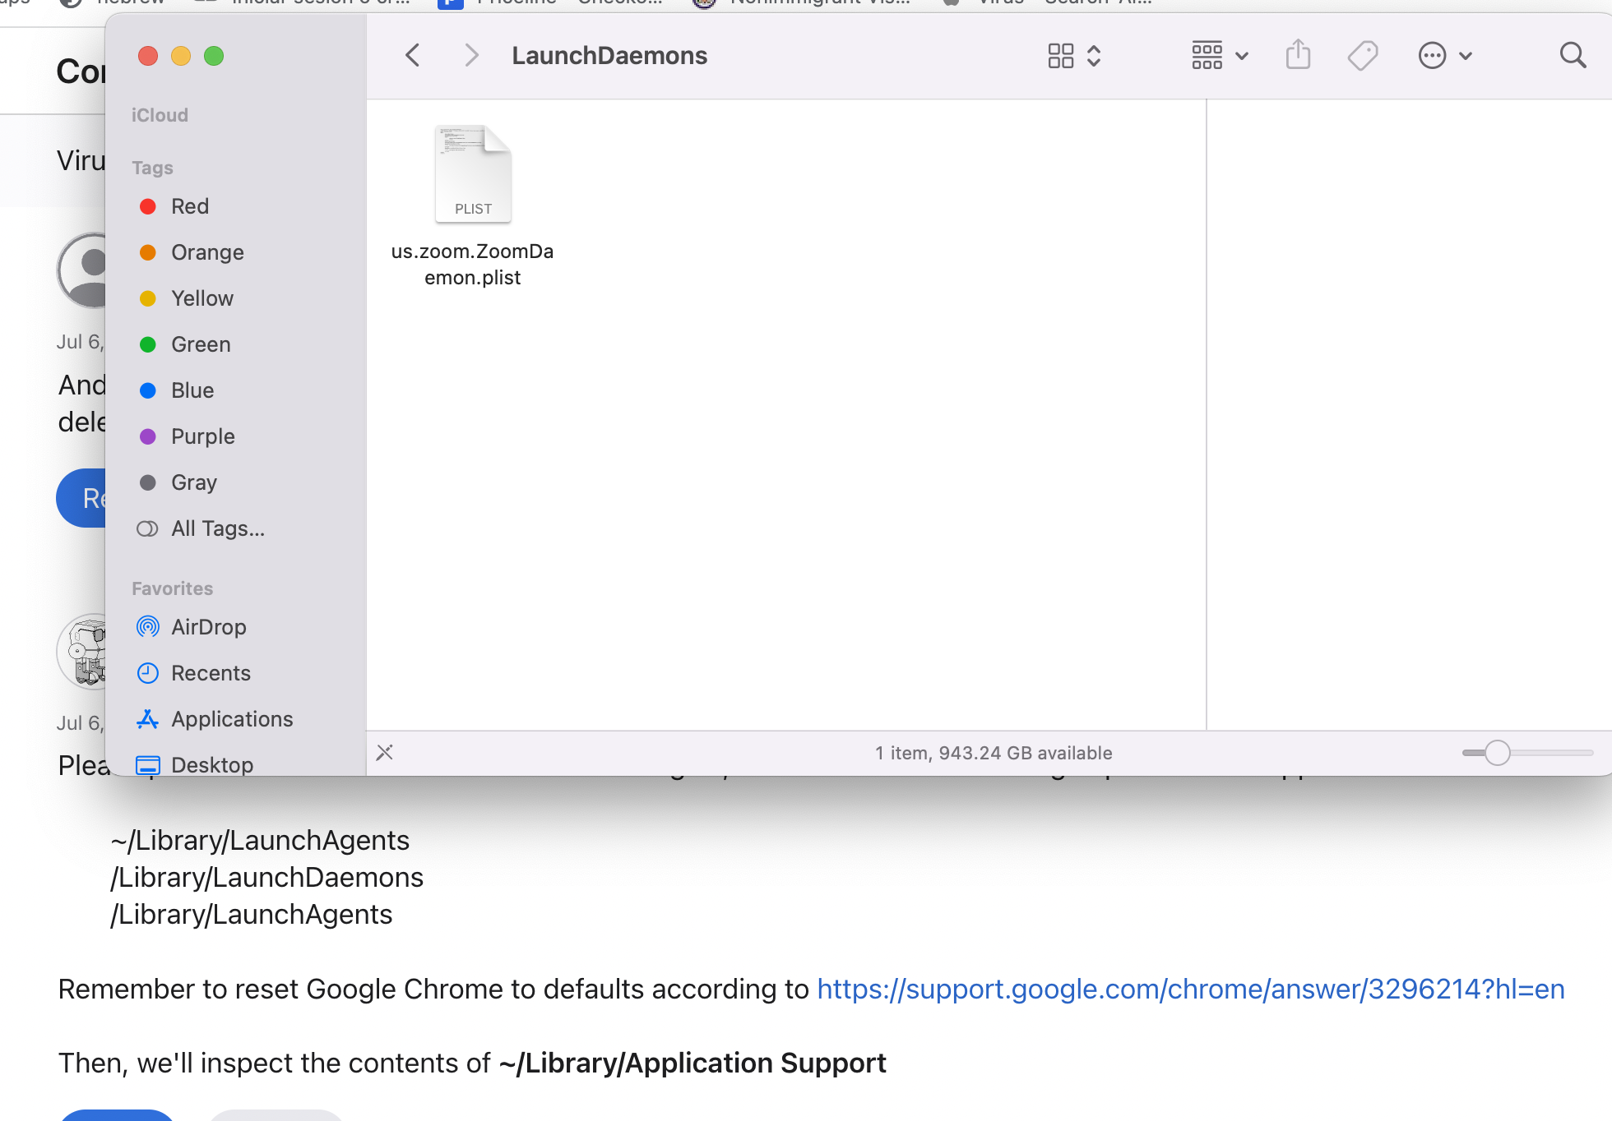Open AirDrop in the sidebar
Viewport: 1612px width, 1121px height.
[x=208, y=627]
